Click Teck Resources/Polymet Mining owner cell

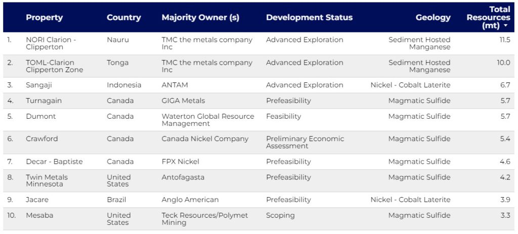click(204, 219)
